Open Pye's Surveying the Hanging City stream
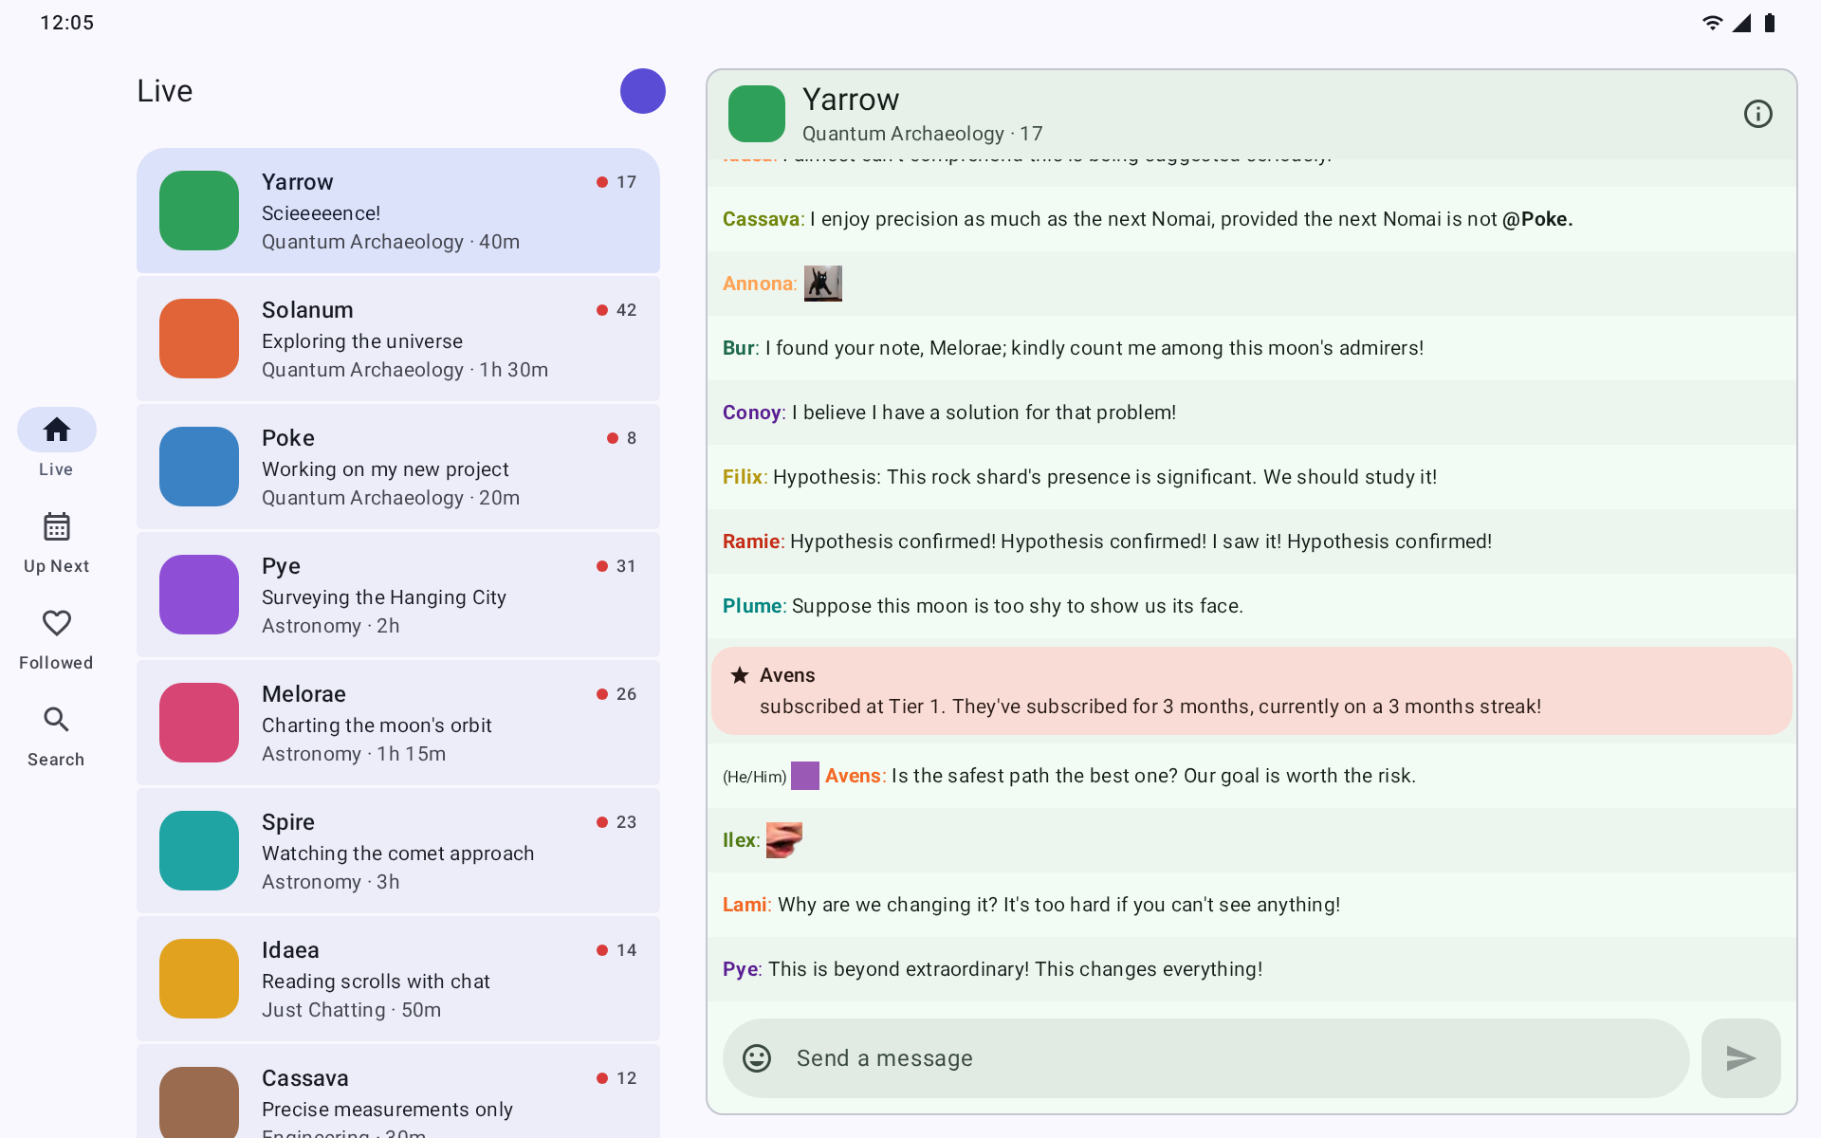The image size is (1821, 1138). [x=398, y=595]
